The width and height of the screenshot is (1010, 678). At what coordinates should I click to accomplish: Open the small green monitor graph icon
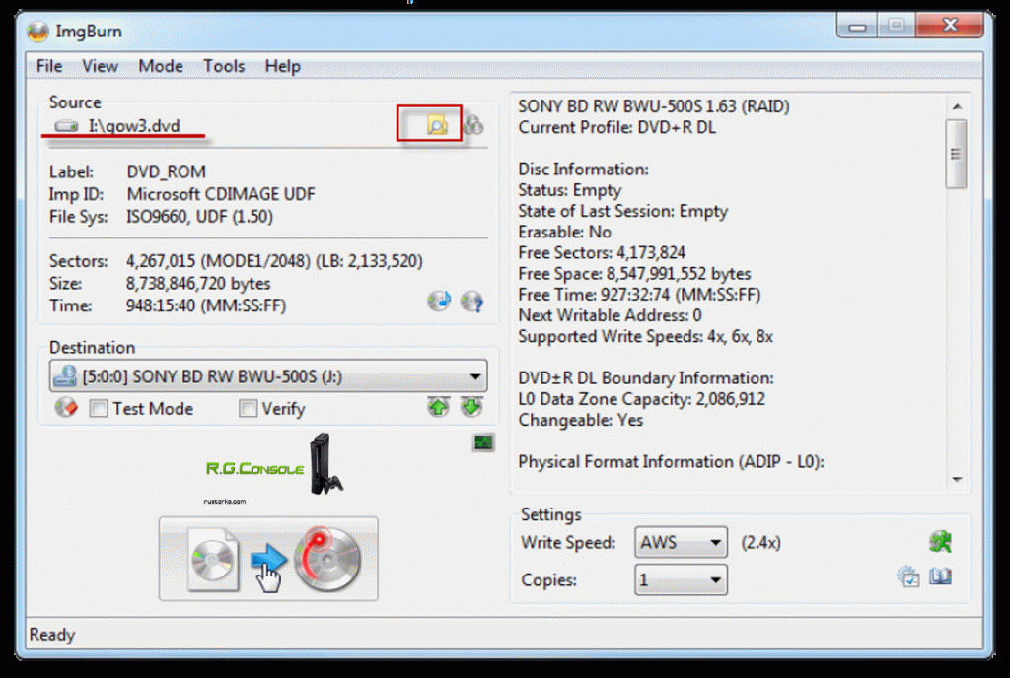tap(483, 441)
